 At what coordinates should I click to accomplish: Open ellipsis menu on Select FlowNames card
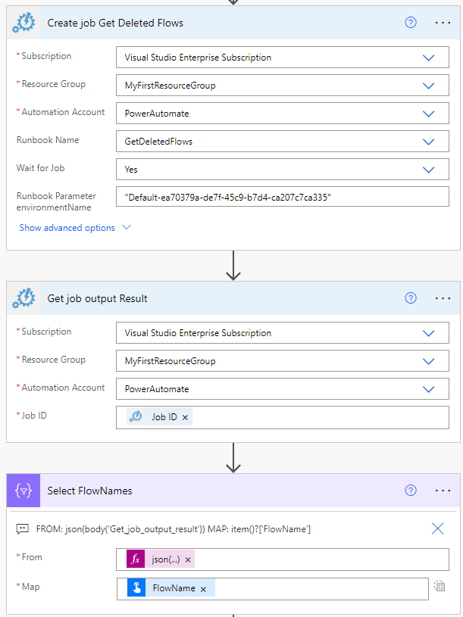click(443, 491)
